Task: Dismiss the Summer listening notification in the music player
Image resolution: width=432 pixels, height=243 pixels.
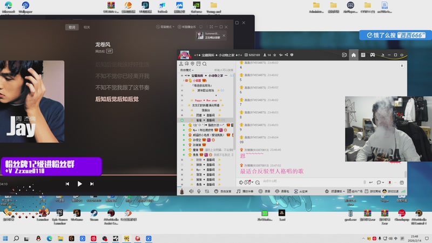Action: click(224, 35)
